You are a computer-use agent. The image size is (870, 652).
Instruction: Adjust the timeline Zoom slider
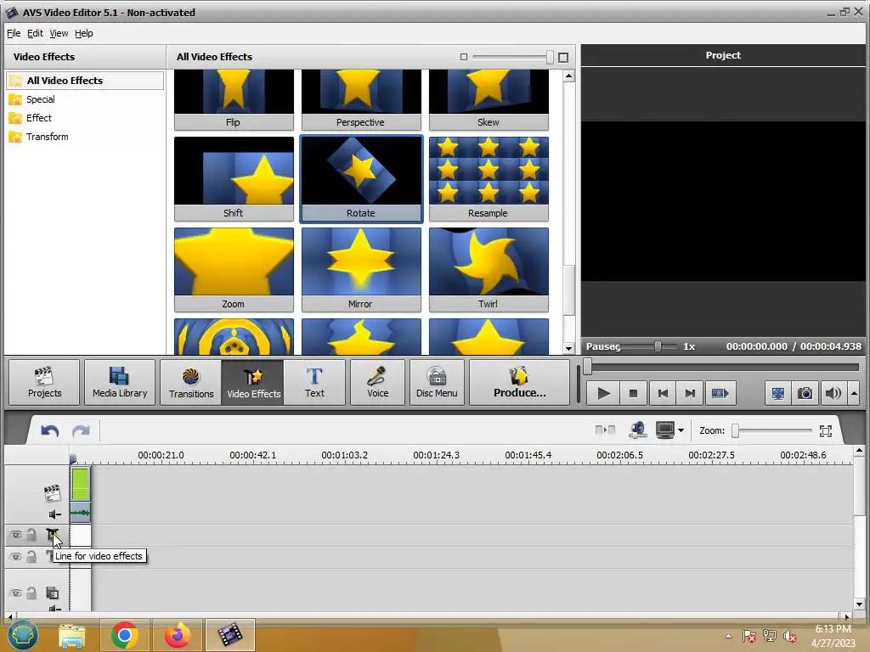pyautogui.click(x=736, y=430)
